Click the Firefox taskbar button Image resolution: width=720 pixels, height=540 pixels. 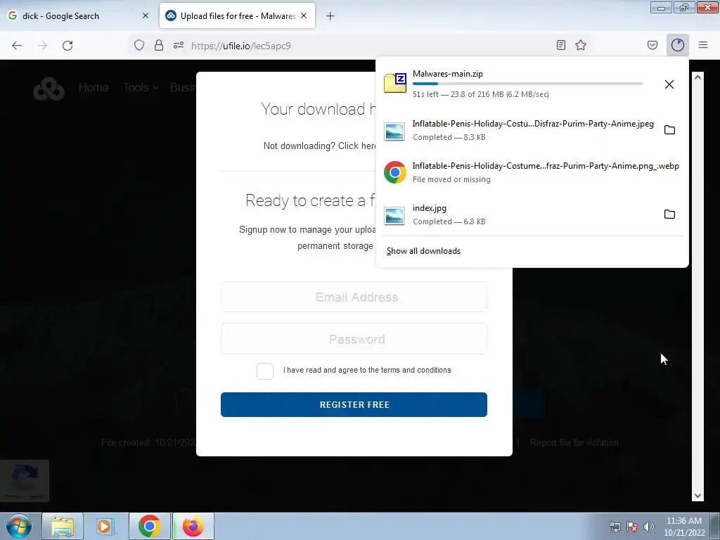pos(193,526)
